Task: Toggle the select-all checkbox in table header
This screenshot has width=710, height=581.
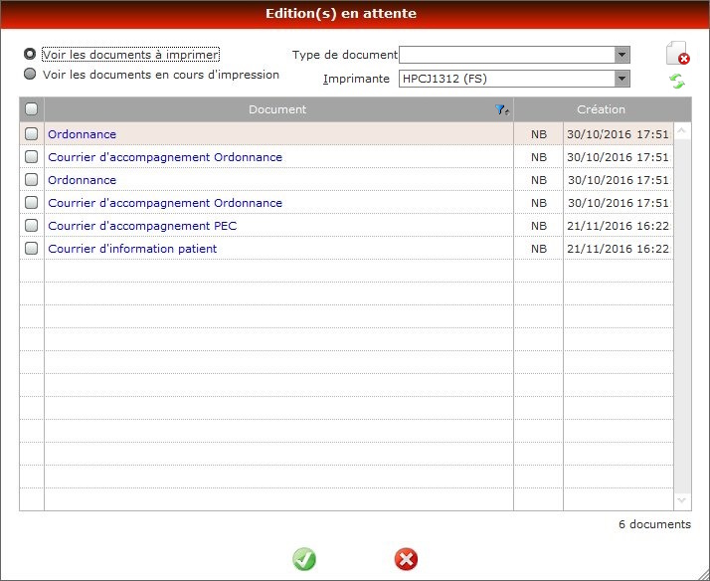Action: (x=31, y=109)
